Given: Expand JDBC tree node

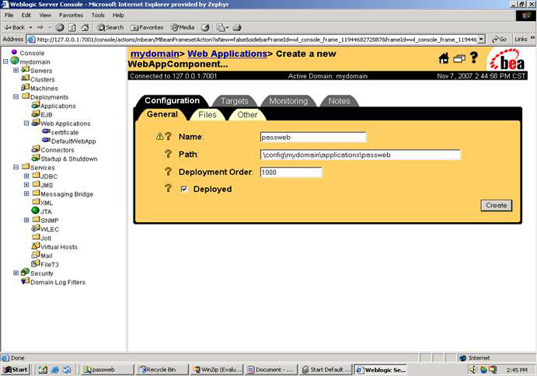Looking at the screenshot, I should (x=26, y=176).
